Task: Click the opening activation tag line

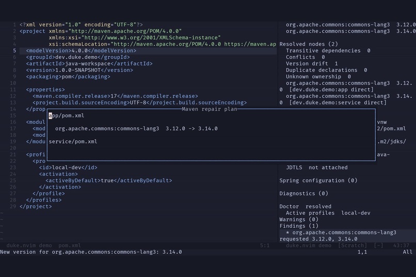Action: click(58, 174)
